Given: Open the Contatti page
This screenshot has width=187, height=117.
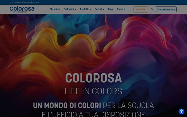Looking at the screenshot, I should 121,9.
